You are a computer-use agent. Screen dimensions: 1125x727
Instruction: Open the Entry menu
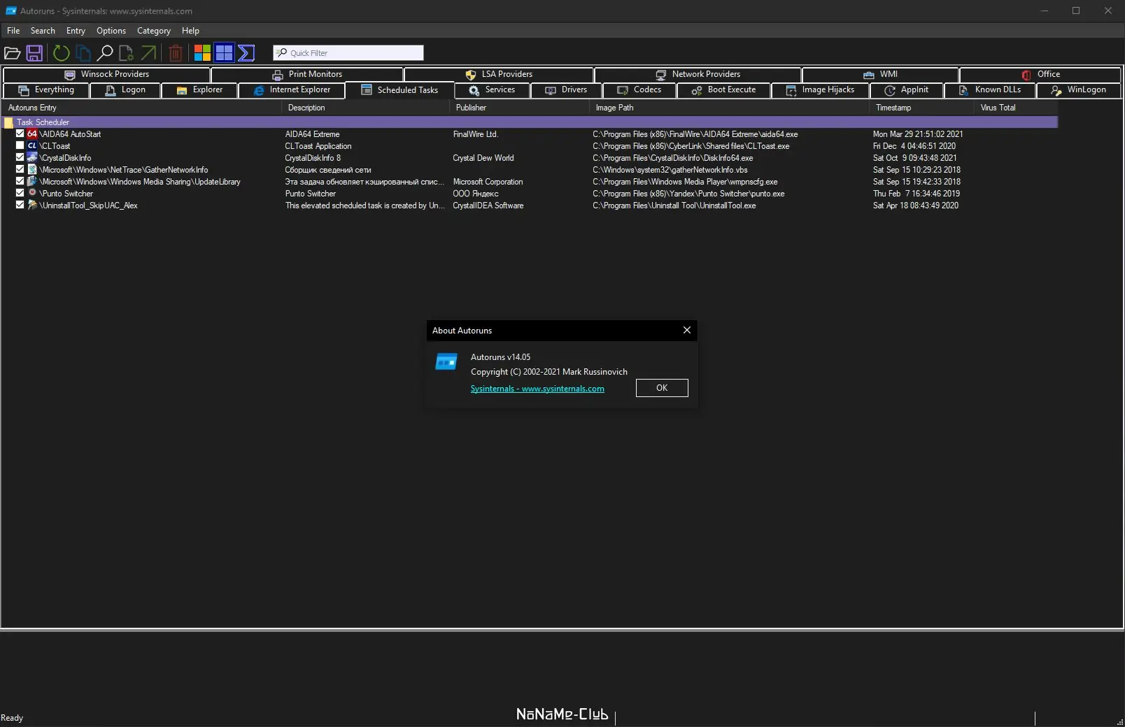(76, 31)
